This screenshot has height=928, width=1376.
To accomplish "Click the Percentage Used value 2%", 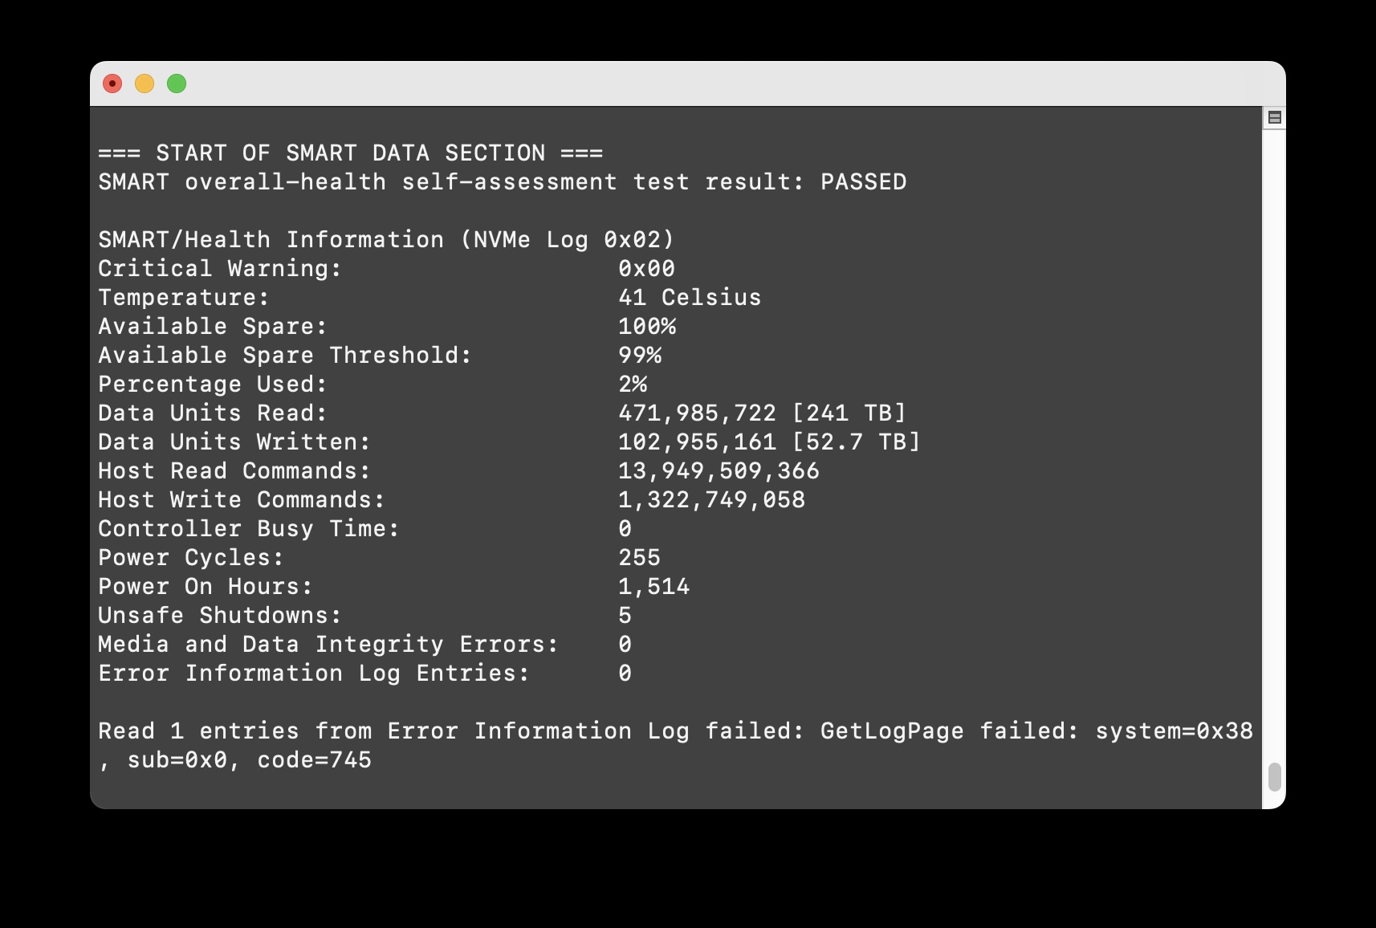I will pyautogui.click(x=633, y=385).
